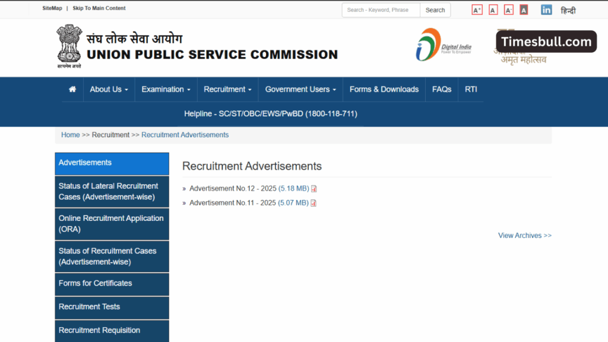Screen dimensions: 608x342
Task: Click the Home icon in navigation bar
Action: tap(72, 90)
